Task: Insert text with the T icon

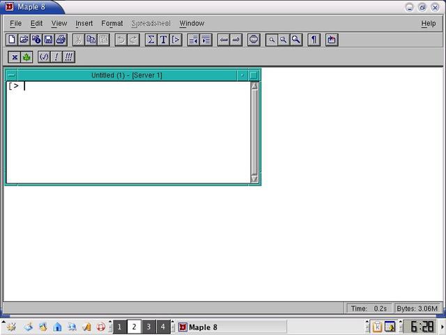Action: [x=164, y=40]
